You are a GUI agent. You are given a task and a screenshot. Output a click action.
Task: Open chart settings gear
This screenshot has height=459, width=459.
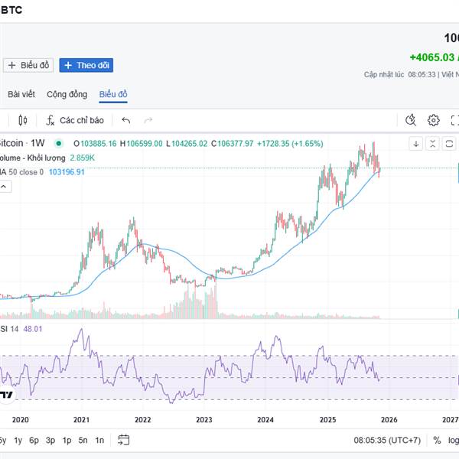tap(433, 120)
